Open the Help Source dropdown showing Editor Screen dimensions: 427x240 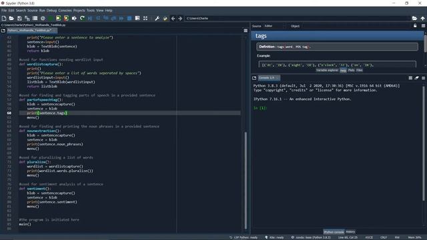[x=274, y=26]
